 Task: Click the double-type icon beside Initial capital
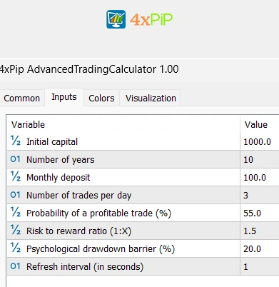click(x=16, y=141)
